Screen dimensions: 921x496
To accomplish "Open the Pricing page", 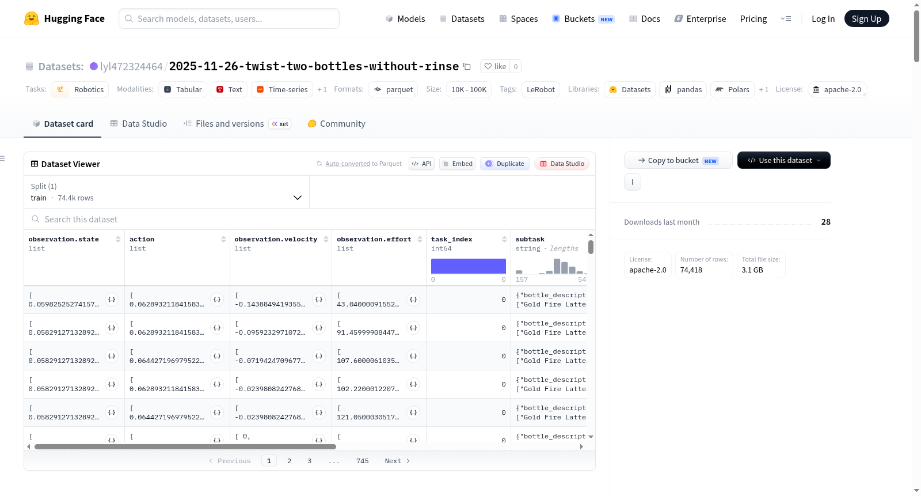I will pyautogui.click(x=753, y=19).
